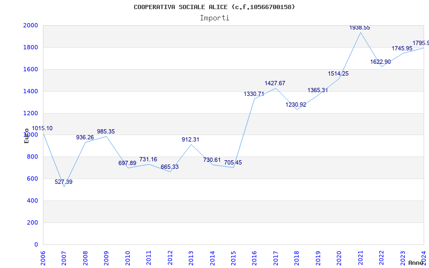
Task: Click x-axis year 2013
Action: (x=191, y=258)
